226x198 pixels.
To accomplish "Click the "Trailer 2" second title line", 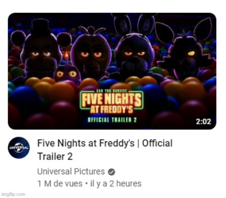I will pos(55,157).
